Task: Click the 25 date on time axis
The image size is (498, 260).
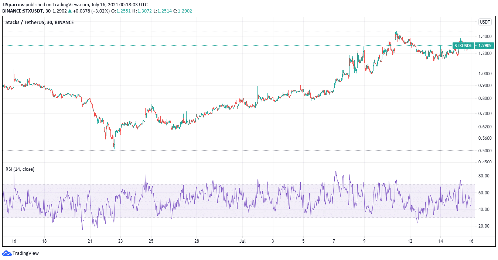Action: [x=151, y=241]
